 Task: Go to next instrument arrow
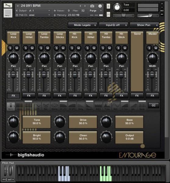pos(85,6)
